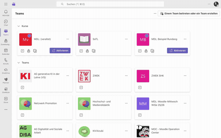Open grades icon of MDL: Beispiel Rundang
Viewport: 221px width, 138px height.
152,51
